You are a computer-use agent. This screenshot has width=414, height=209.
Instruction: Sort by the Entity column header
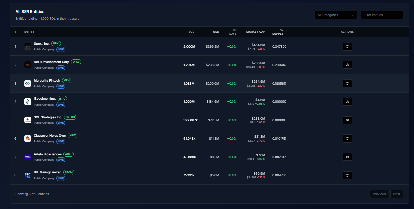pyautogui.click(x=29, y=32)
